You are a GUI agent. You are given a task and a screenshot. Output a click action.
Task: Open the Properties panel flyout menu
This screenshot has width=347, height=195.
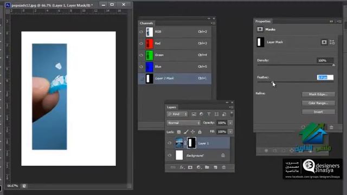coord(339,22)
